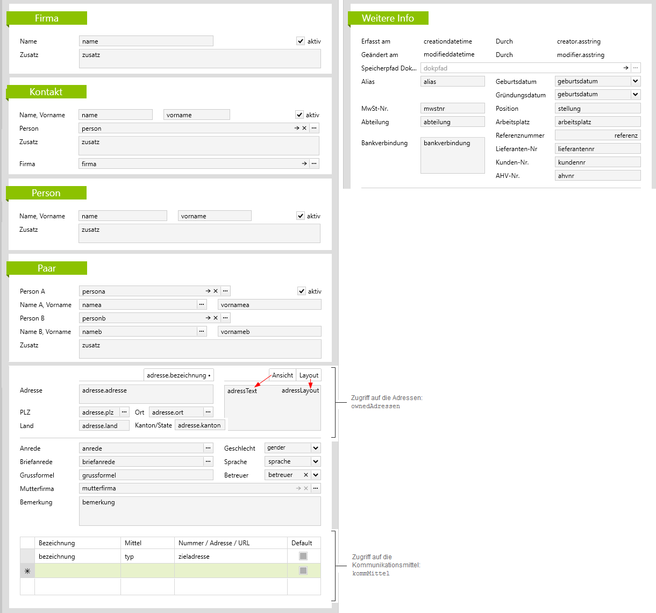This screenshot has width=656, height=613.
Task: Open the Geburtsdatum date dropdown
Action: (x=635, y=81)
